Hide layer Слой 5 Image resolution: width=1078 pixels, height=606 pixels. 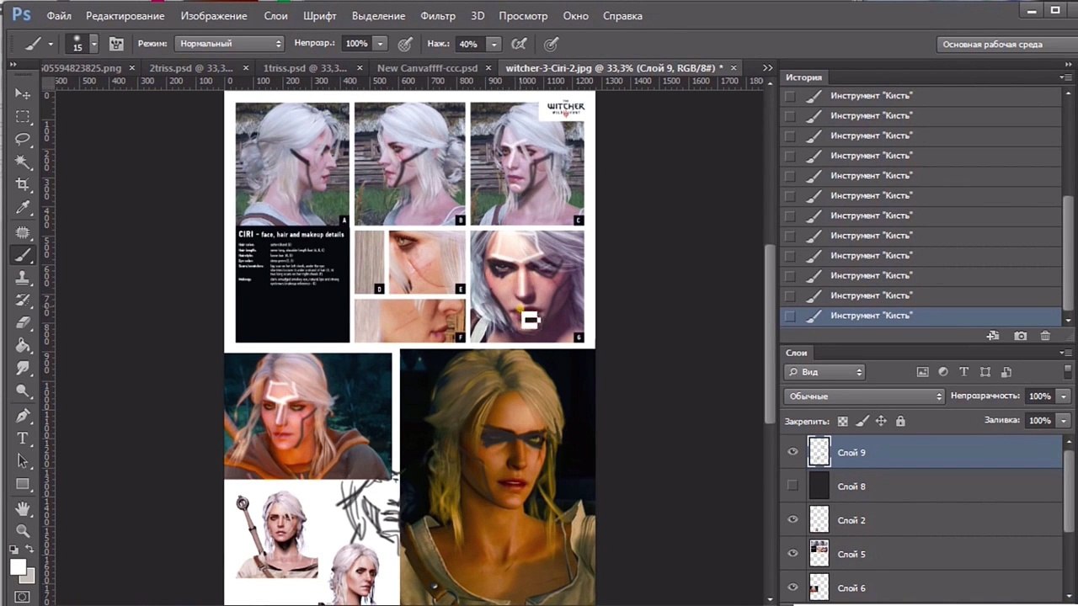[792, 554]
